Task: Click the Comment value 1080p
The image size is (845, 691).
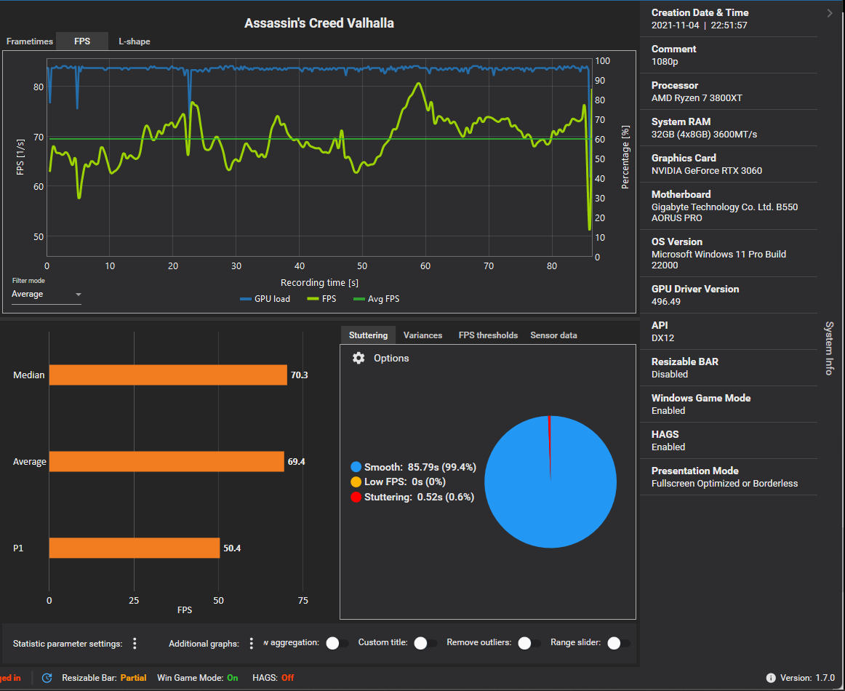Action: click(665, 61)
